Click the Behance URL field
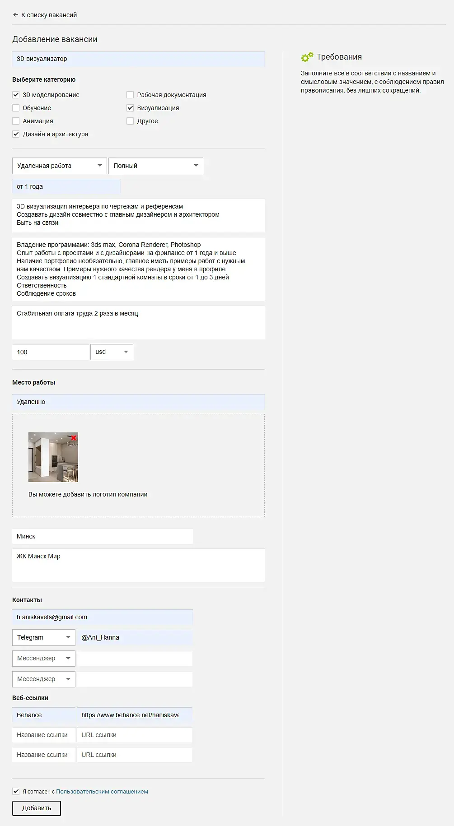This screenshot has height=826, width=454. [x=135, y=715]
